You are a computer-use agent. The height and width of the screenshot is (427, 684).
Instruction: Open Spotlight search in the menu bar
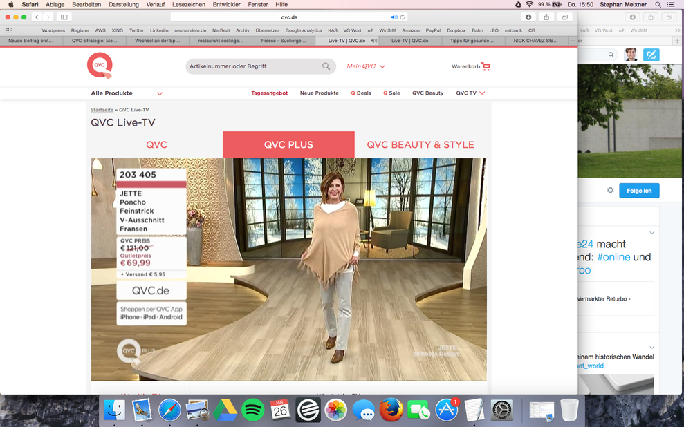(x=658, y=4)
